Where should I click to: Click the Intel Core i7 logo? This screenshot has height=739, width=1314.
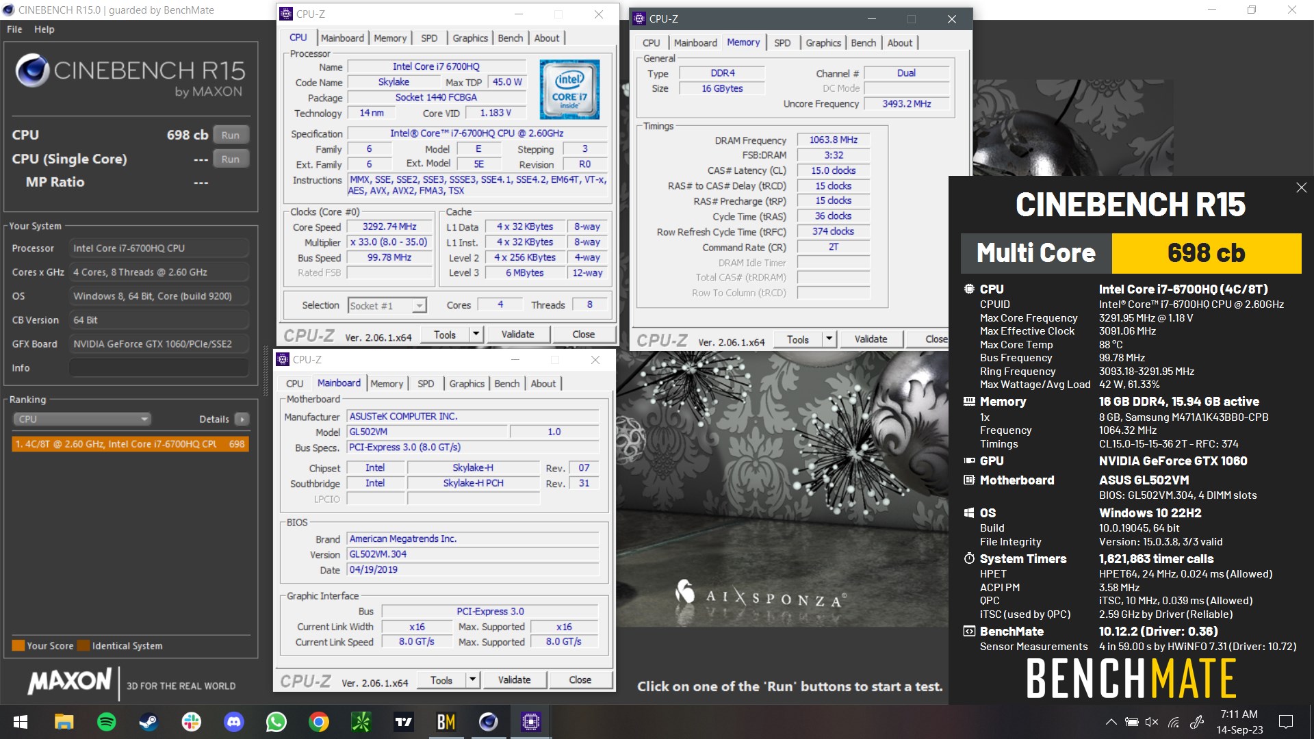[x=569, y=90]
